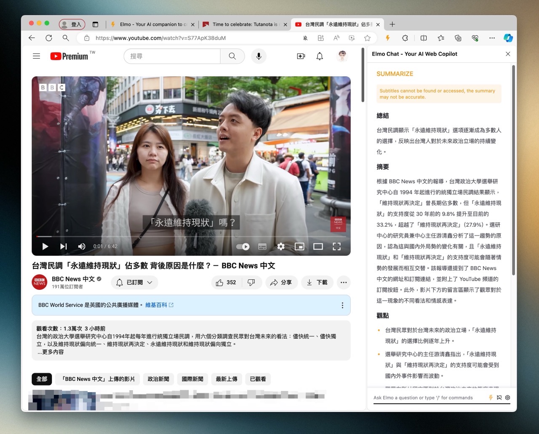Open video player settings gear
Image resolution: width=539 pixels, height=434 pixels.
coord(281,246)
